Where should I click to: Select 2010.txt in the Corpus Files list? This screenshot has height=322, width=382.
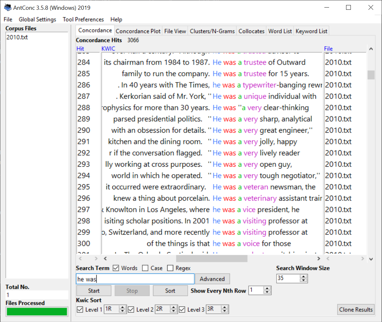click(17, 37)
